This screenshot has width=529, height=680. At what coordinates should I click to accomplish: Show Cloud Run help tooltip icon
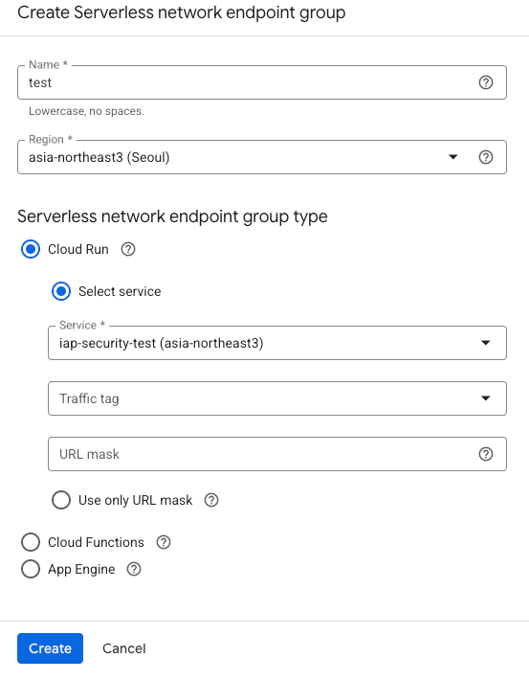(128, 249)
